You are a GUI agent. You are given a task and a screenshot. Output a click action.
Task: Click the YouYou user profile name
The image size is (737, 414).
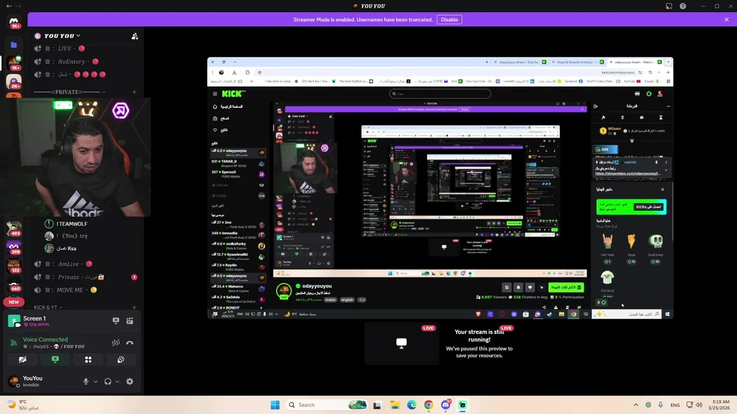tap(33, 378)
